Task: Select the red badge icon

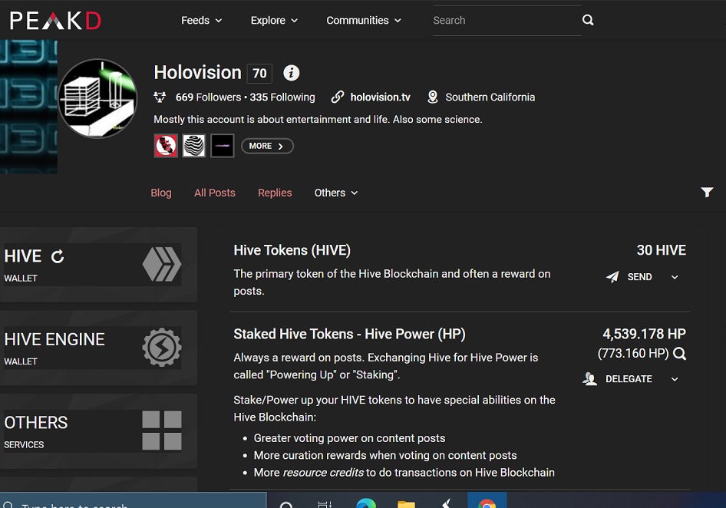Action: click(x=166, y=146)
